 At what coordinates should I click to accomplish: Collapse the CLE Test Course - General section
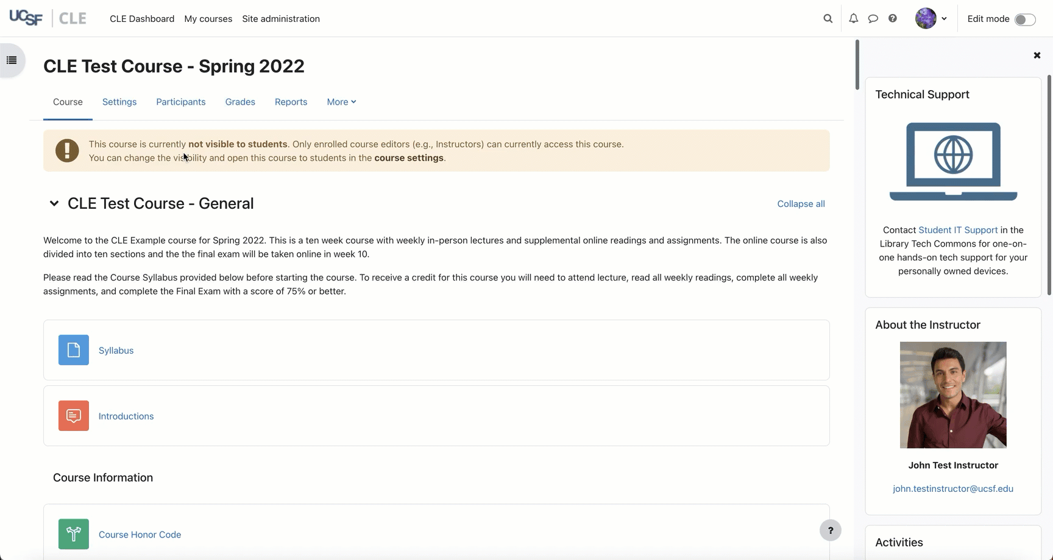coord(54,203)
